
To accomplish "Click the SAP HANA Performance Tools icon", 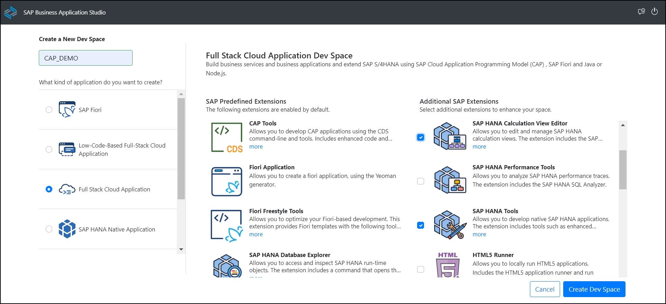I will point(450,180).
